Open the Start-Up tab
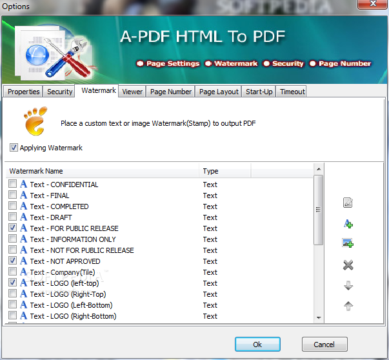This screenshot has height=360, width=389. click(x=259, y=92)
